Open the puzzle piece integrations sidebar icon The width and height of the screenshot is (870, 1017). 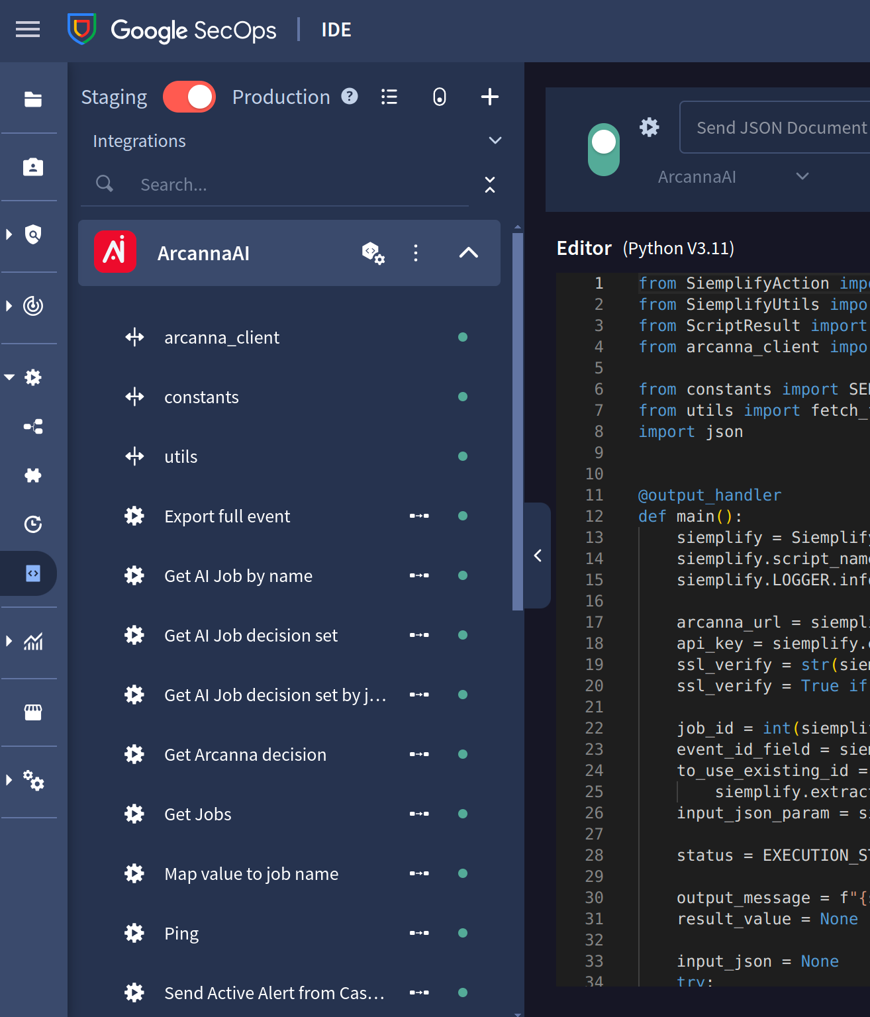pos(33,475)
